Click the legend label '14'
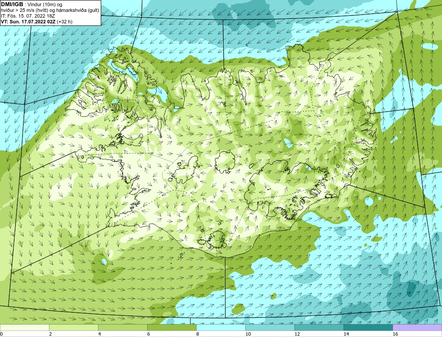Viewport: 442px width, 337px height. 346,334
